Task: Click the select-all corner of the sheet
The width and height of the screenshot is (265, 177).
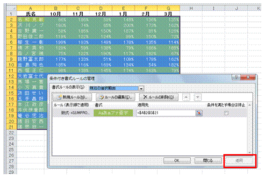Action: click(12, 8)
